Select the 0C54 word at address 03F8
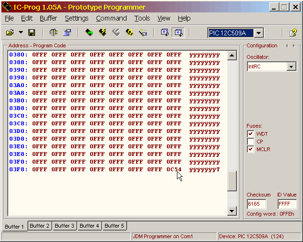The image size is (303, 242). pyautogui.click(x=174, y=169)
